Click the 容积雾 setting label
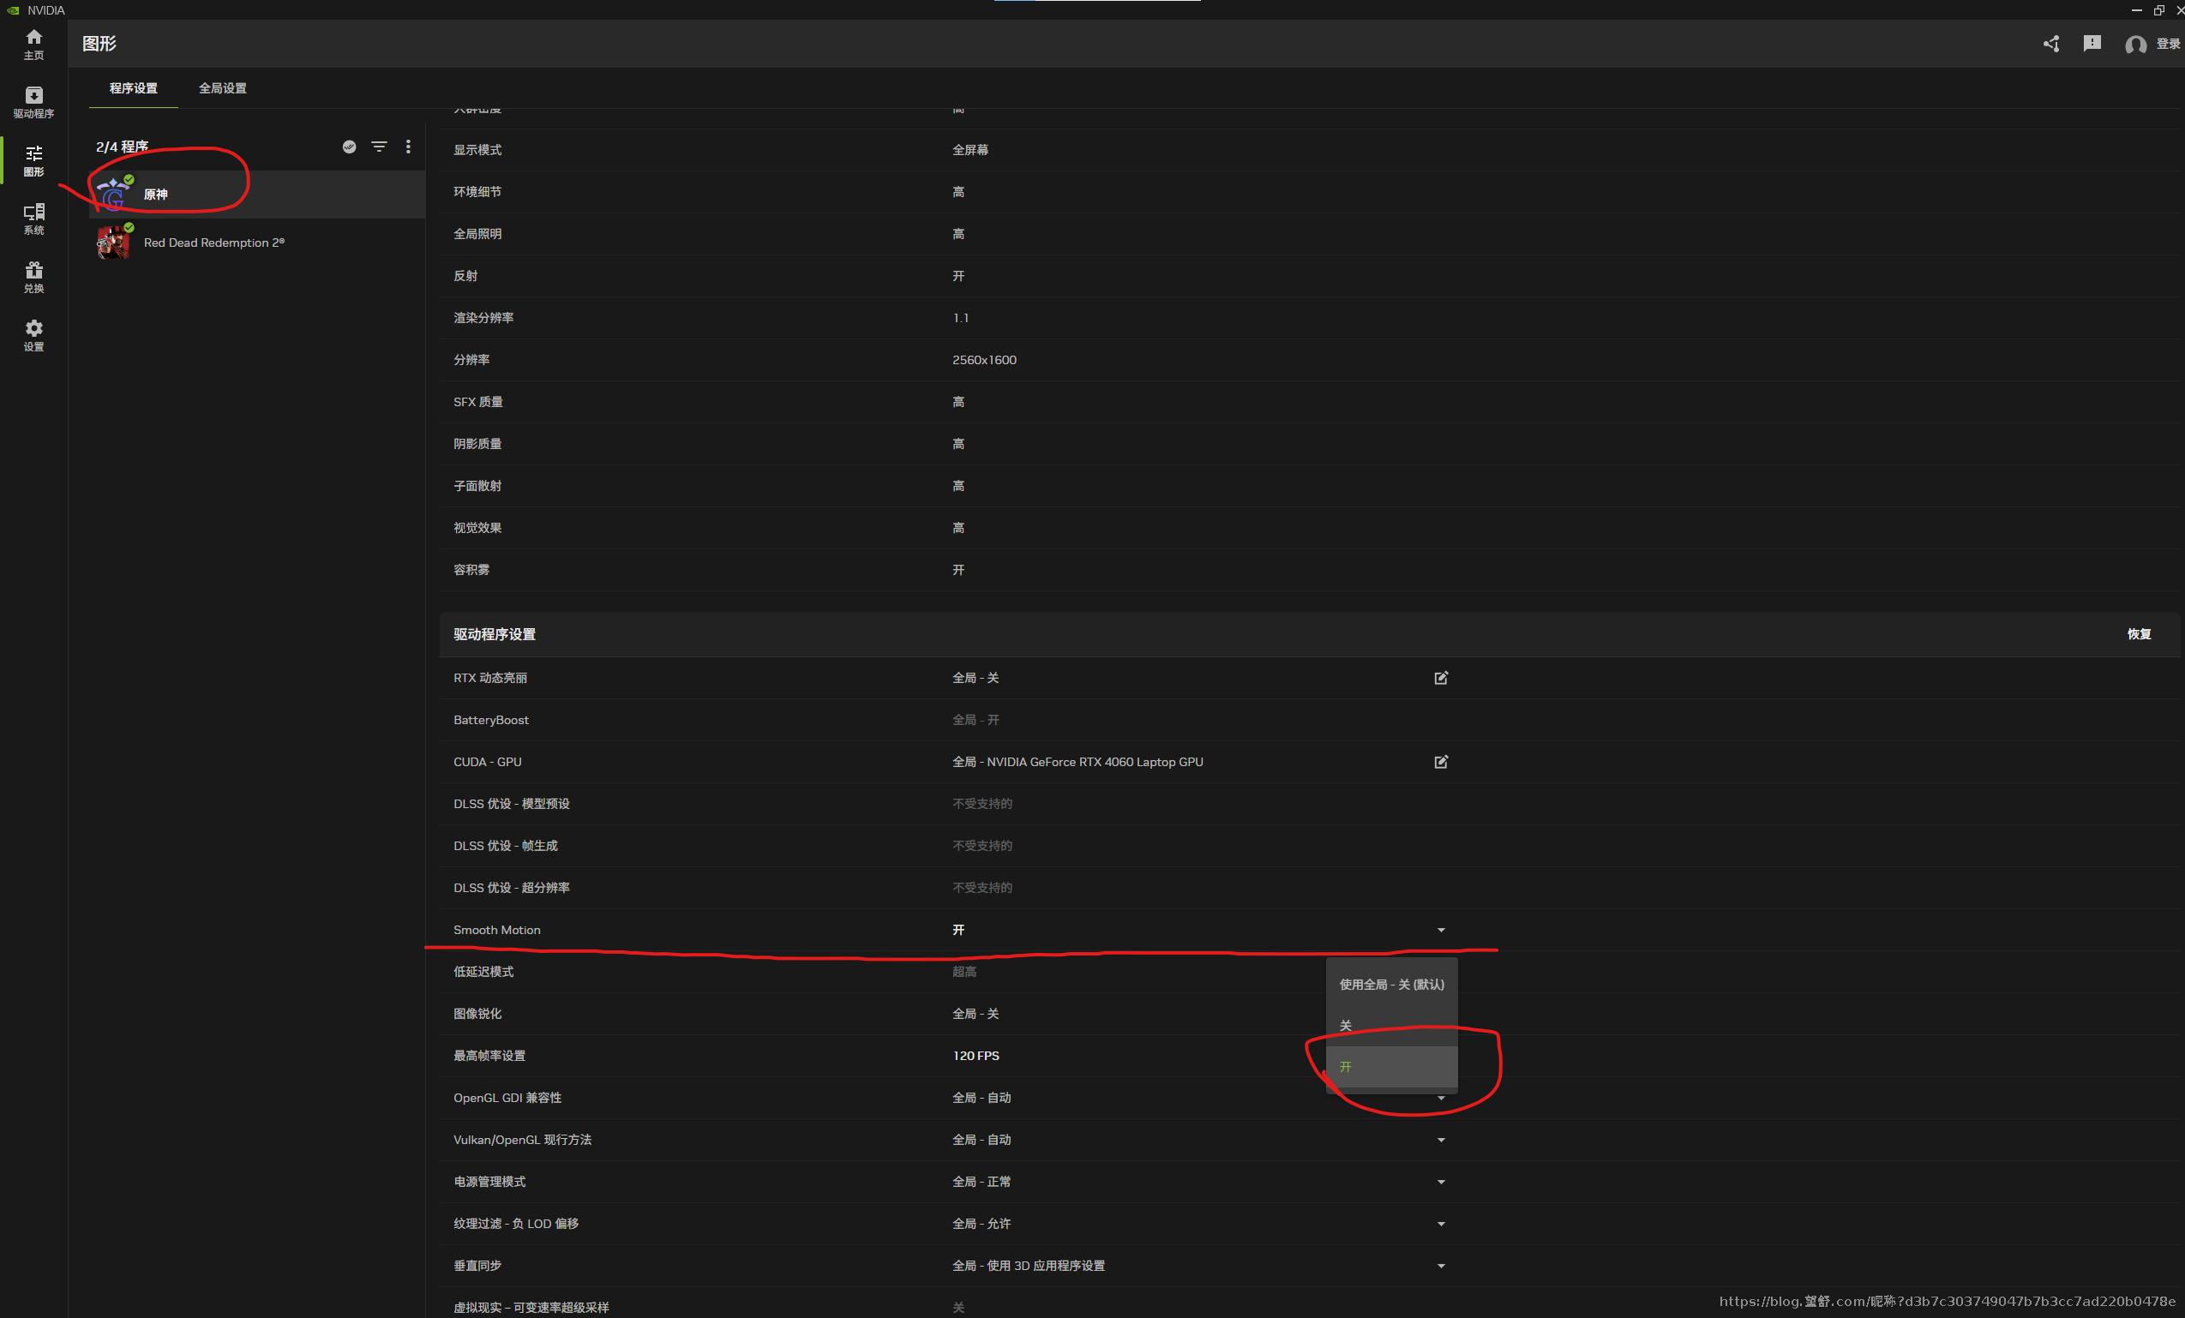This screenshot has height=1318, width=2185. pyautogui.click(x=471, y=570)
